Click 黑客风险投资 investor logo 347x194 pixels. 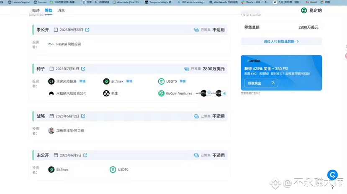pos(51,81)
